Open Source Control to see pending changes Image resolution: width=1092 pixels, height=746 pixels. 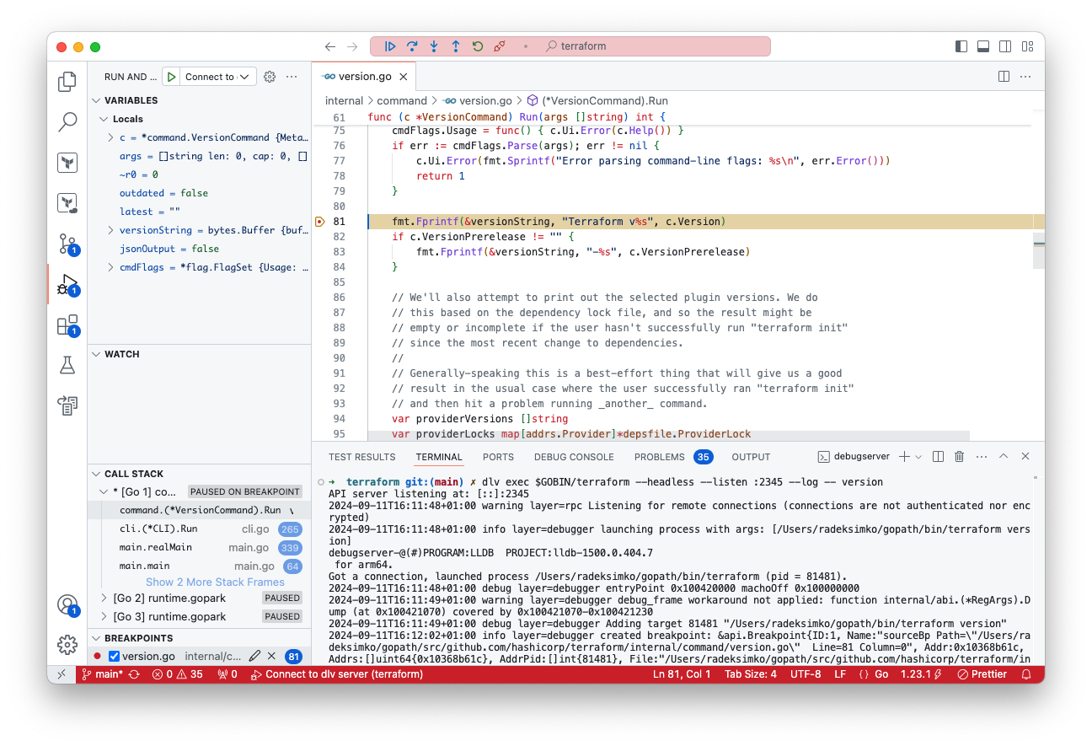(67, 244)
